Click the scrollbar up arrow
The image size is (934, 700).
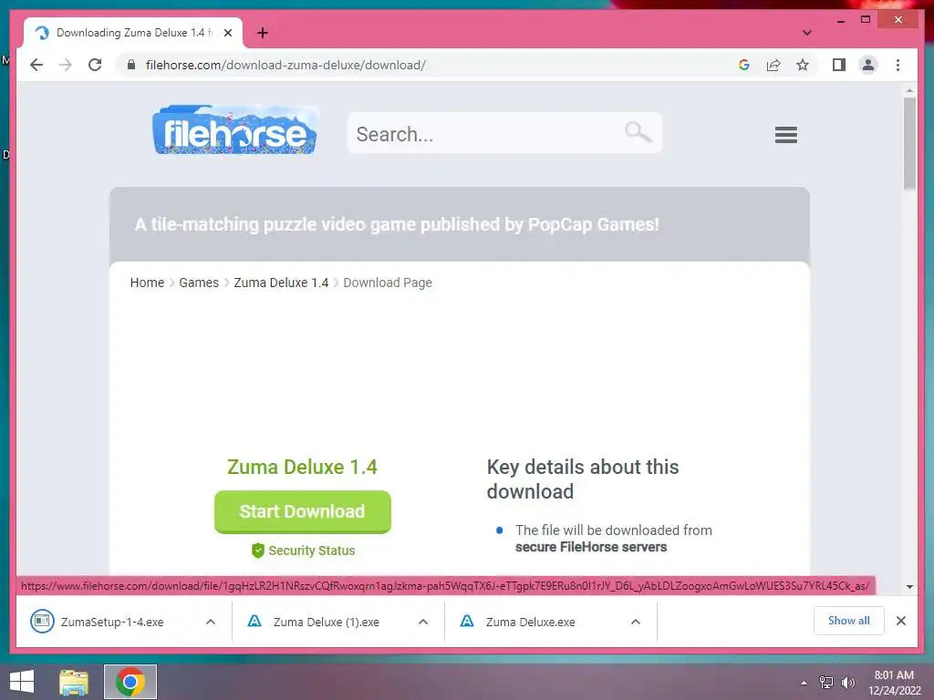pyautogui.click(x=909, y=90)
